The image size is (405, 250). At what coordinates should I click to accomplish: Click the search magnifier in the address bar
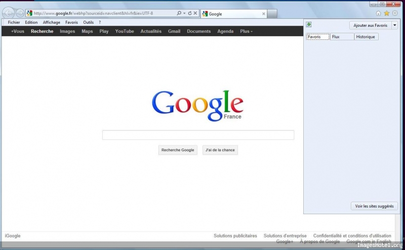click(x=179, y=13)
